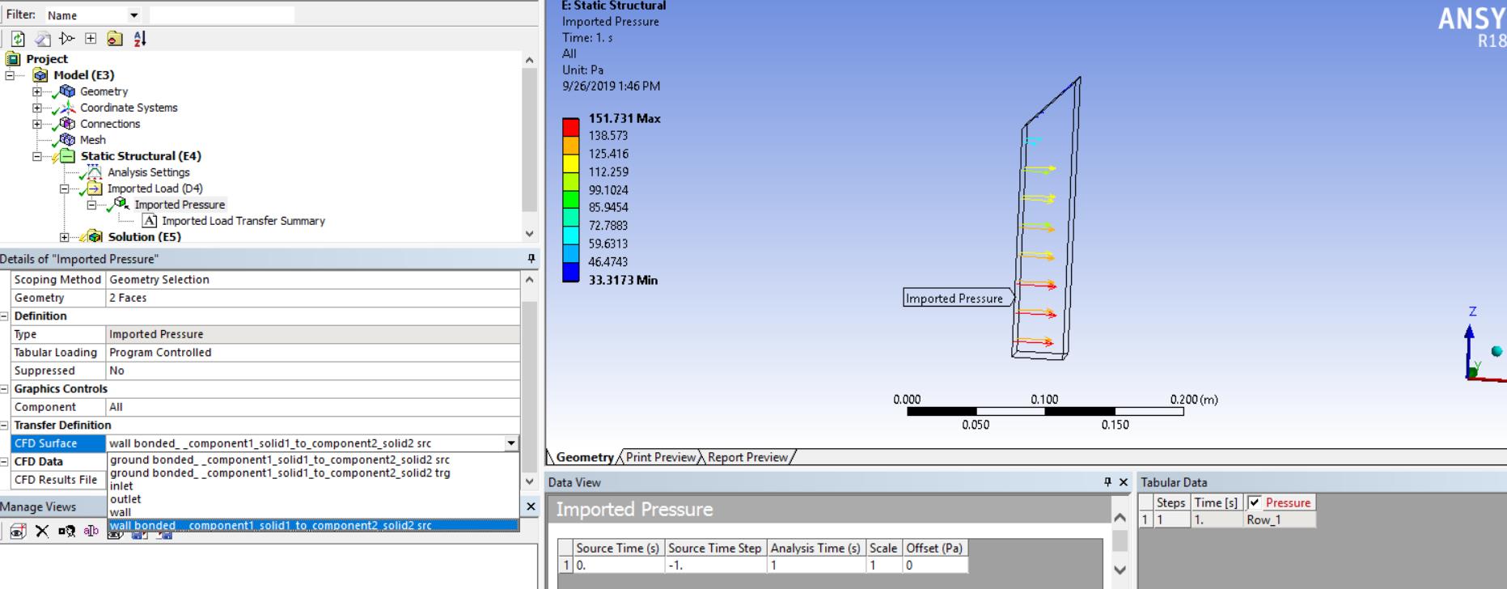Click the Solution (E5) icon

pos(95,236)
